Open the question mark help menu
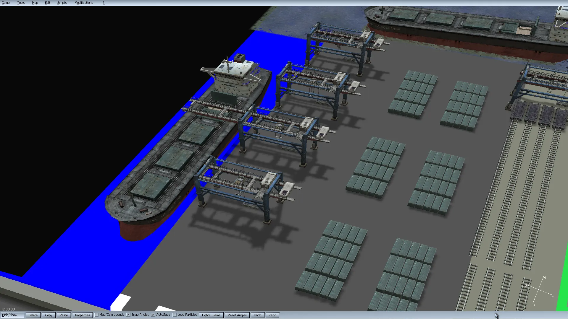The image size is (568, 319). [104, 3]
